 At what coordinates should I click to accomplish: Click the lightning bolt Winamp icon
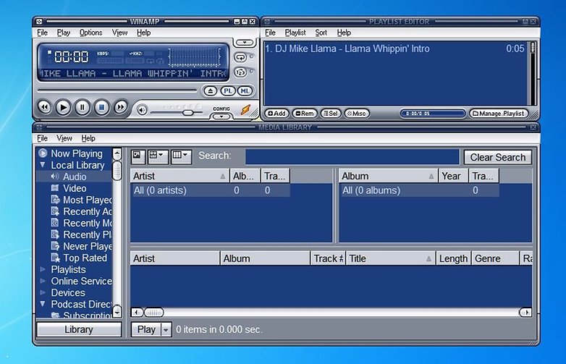coord(246,110)
